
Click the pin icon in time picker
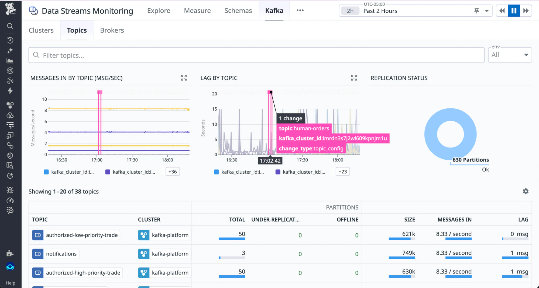[x=476, y=11]
